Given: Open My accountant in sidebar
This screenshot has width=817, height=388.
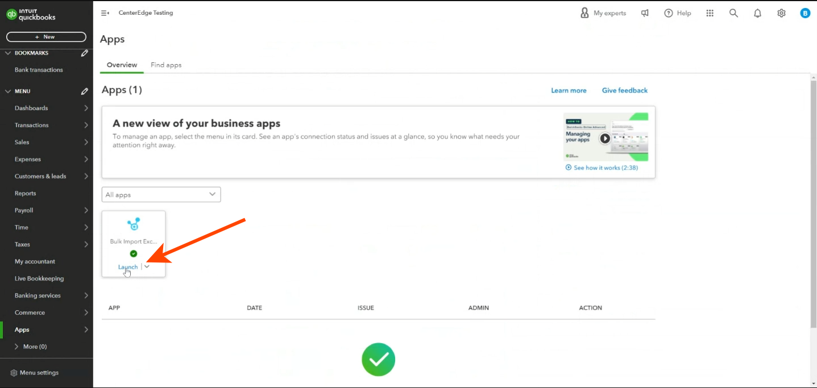Looking at the screenshot, I should pyautogui.click(x=35, y=261).
